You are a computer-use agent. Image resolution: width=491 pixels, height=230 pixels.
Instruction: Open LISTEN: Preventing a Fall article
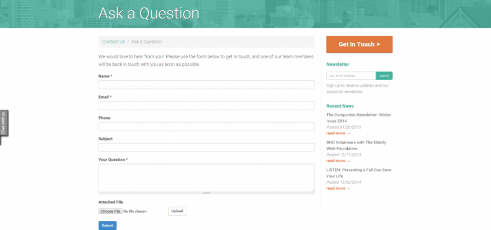[x=359, y=173]
